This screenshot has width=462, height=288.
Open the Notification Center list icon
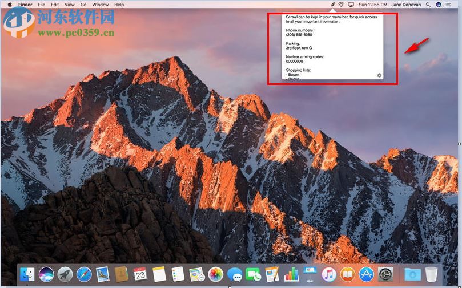click(x=448, y=5)
